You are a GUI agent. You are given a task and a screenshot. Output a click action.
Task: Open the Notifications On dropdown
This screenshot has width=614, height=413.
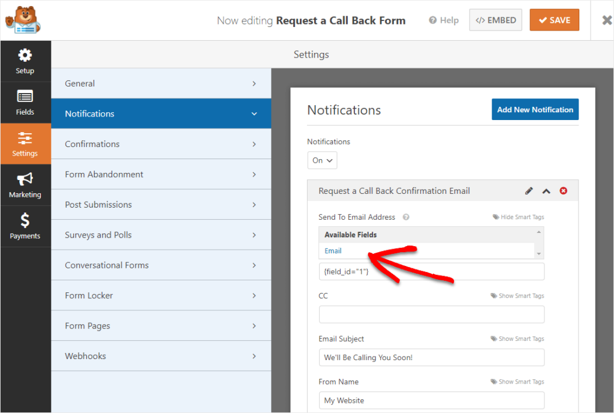(322, 160)
